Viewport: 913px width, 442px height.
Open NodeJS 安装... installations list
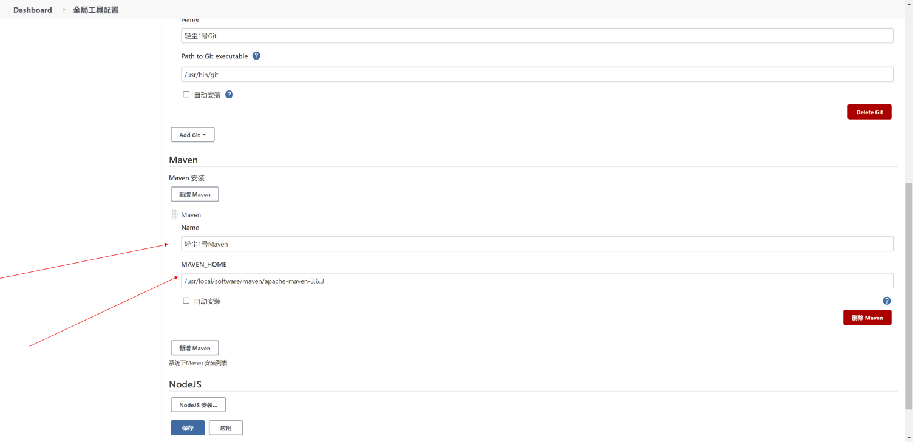pyautogui.click(x=198, y=405)
